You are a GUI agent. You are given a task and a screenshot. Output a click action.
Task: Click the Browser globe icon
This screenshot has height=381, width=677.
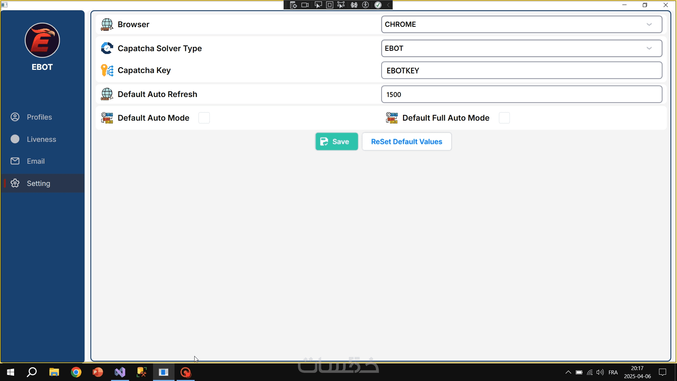click(107, 24)
